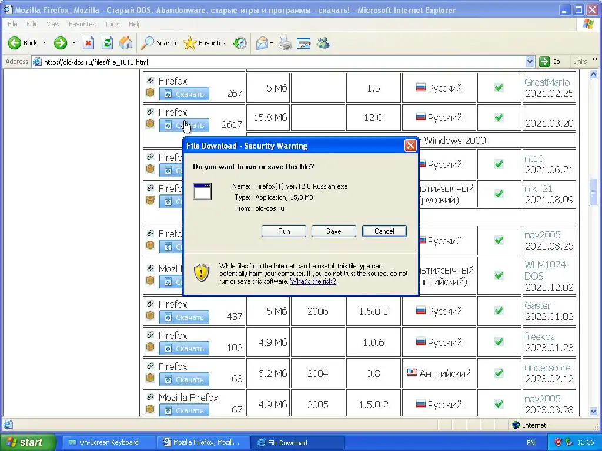Expand the Mail options dropdown arrow

pos(272,43)
